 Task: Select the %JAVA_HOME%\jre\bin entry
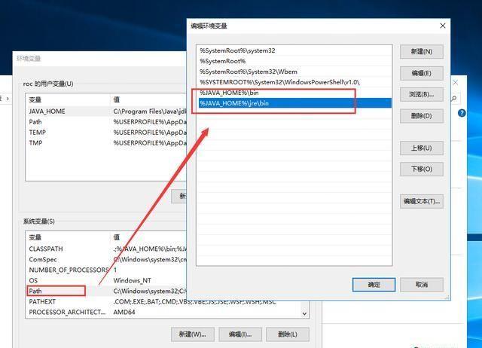pos(294,103)
